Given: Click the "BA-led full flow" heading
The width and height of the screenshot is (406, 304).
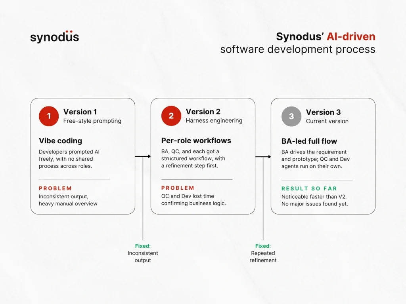Looking at the screenshot, I should tap(309, 141).
